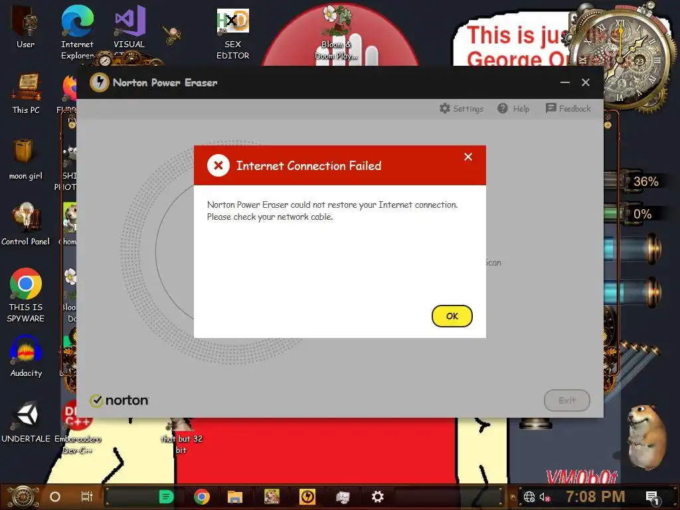The image size is (680, 510).
Task: Click the hamster desktop mascot
Action: tap(645, 436)
